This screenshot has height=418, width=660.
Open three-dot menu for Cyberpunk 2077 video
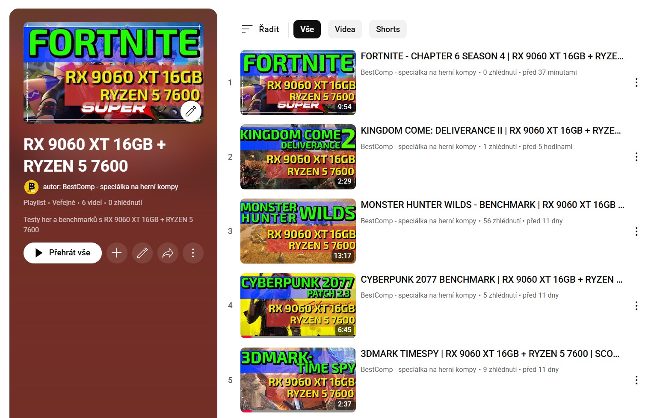pos(636,306)
